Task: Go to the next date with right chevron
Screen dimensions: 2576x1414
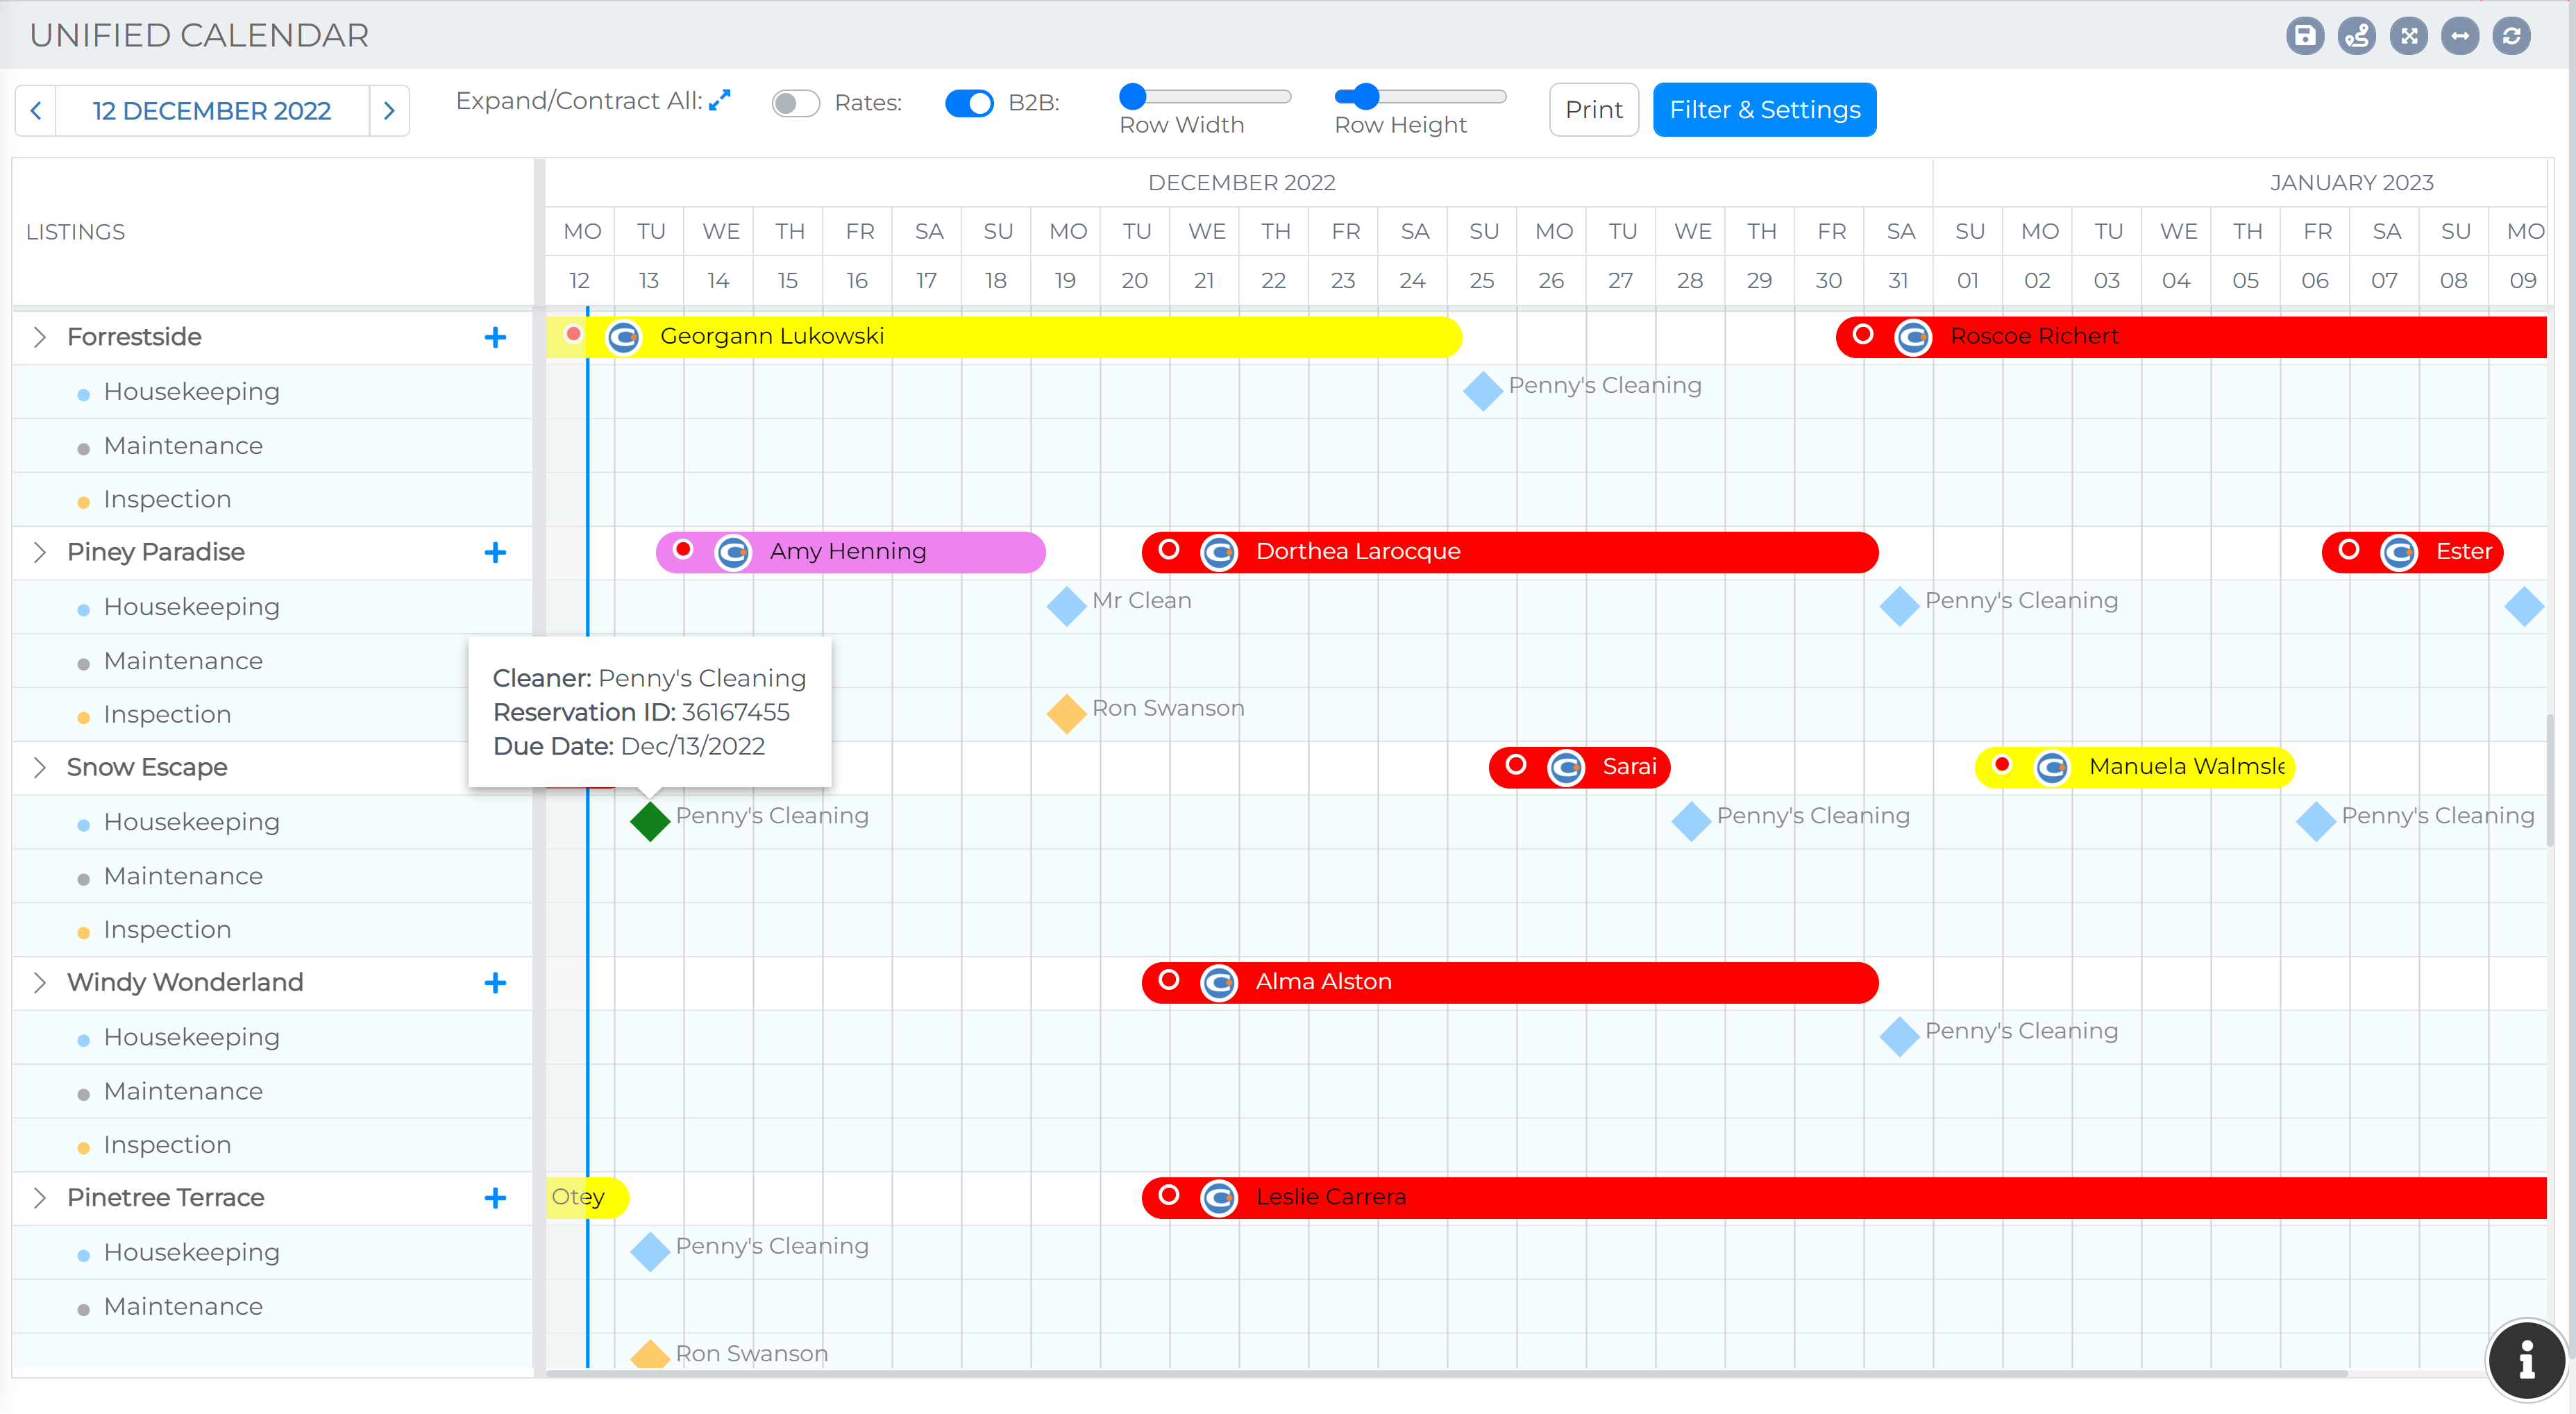Action: point(389,111)
